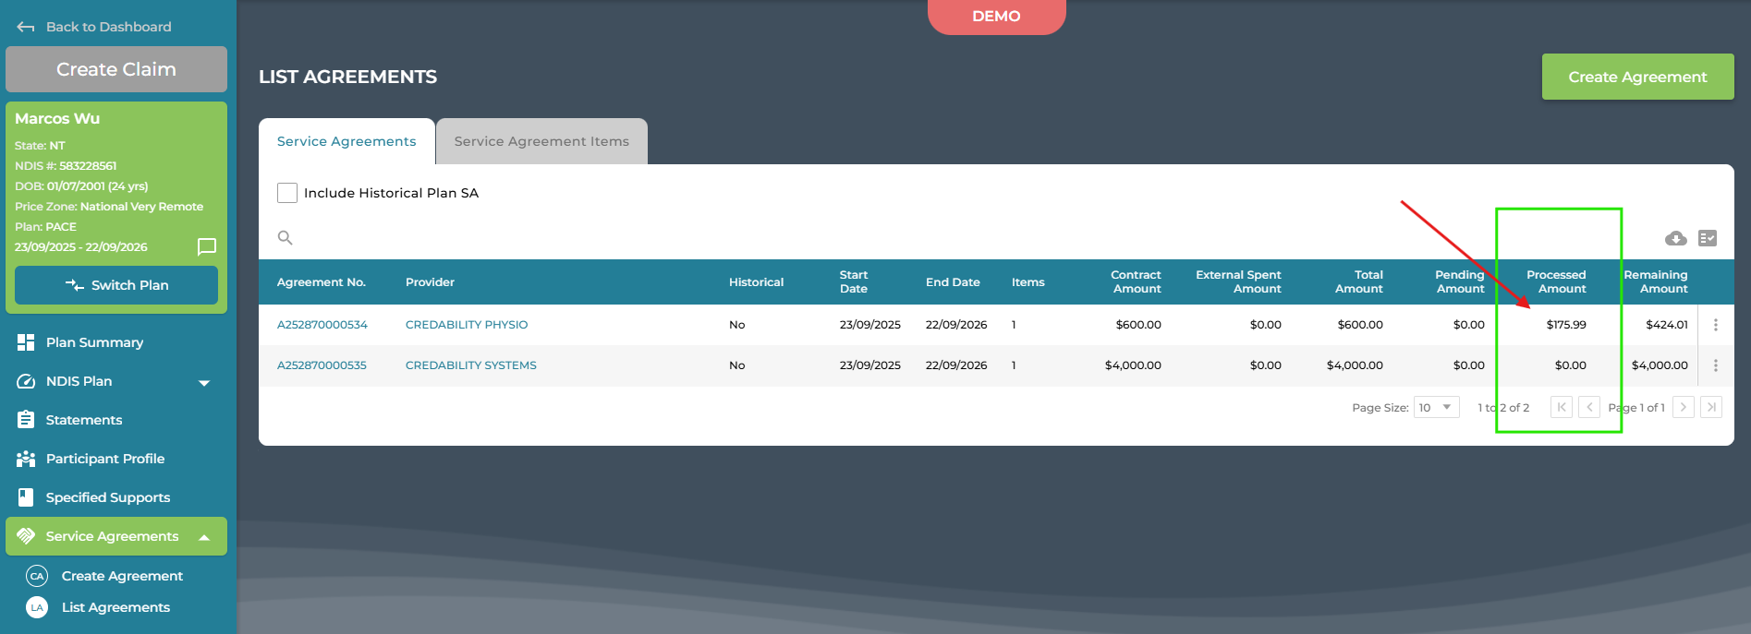The height and width of the screenshot is (634, 1751).
Task: Open kebab menu for CREDABILITY PHYSIO row
Action: click(1715, 325)
